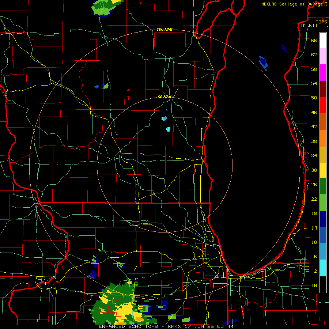Viewport: 329px width, 329px height.
Task: Click the cyan legend swatch
Action: [x=323, y=268]
